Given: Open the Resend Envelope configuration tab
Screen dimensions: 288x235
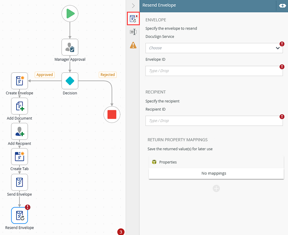Looking at the screenshot, I should click(133, 19).
